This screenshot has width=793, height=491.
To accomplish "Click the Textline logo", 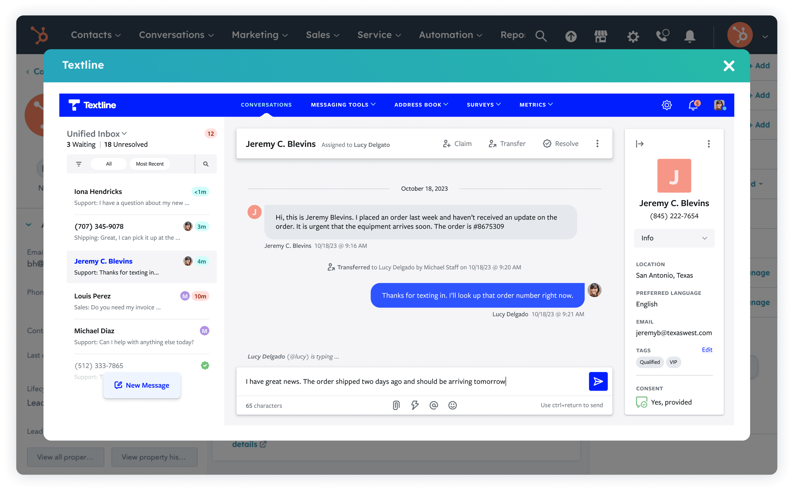I will click(x=92, y=105).
